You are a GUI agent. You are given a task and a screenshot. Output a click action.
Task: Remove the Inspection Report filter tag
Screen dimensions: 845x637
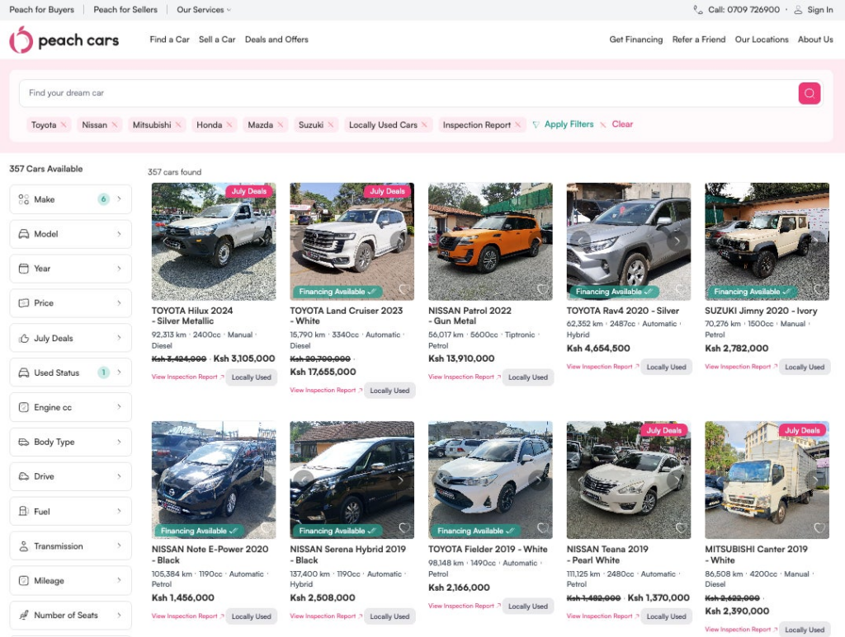pyautogui.click(x=518, y=124)
